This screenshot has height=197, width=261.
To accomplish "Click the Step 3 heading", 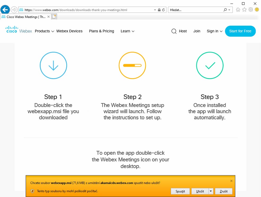I will [210, 97].
